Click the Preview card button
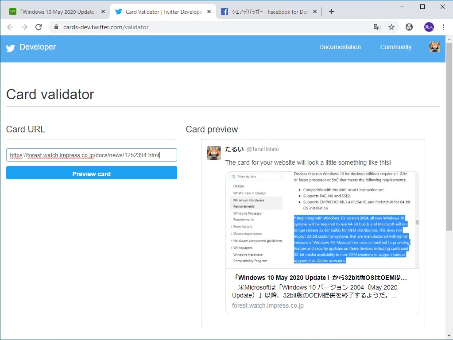 pos(91,174)
